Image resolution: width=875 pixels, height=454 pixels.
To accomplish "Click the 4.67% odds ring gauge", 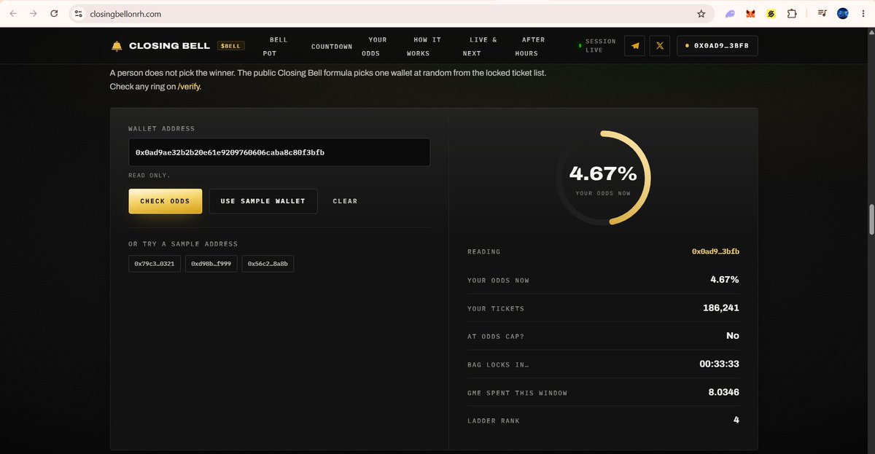I will click(x=603, y=178).
